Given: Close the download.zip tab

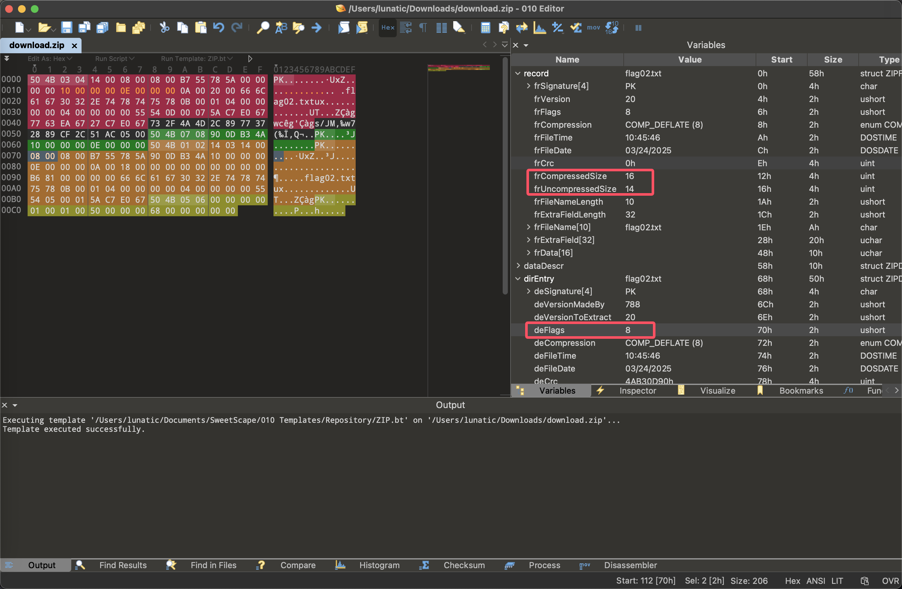Looking at the screenshot, I should coord(74,46).
